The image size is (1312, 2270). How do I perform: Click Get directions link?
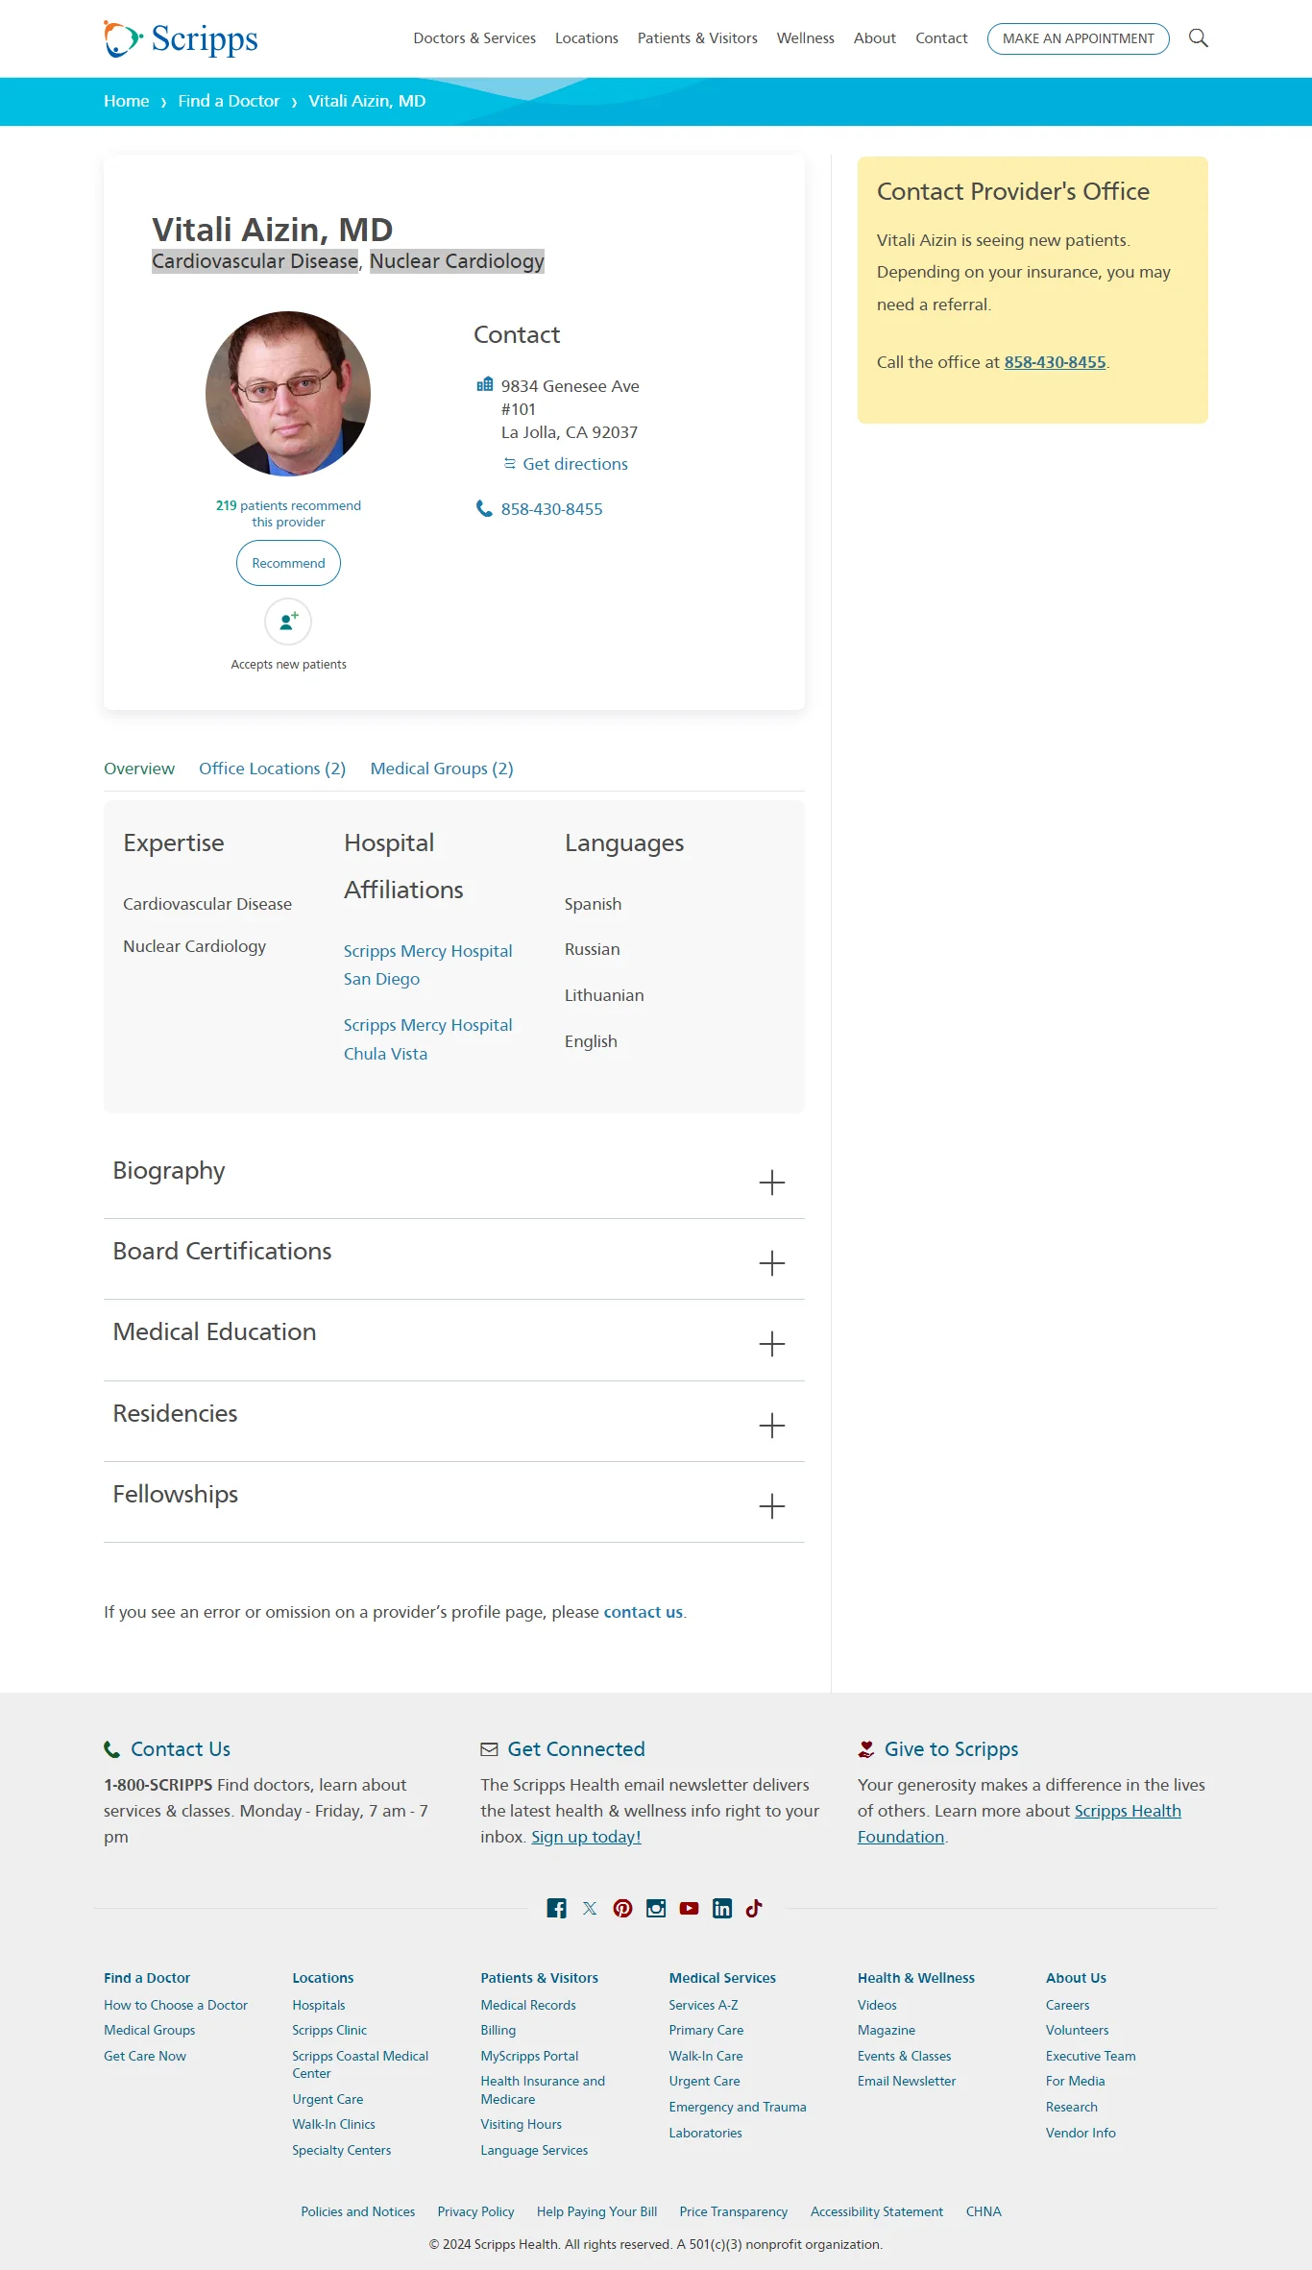point(574,464)
